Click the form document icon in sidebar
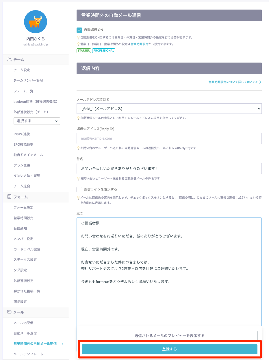The width and height of the screenshot is (269, 360). (9, 197)
